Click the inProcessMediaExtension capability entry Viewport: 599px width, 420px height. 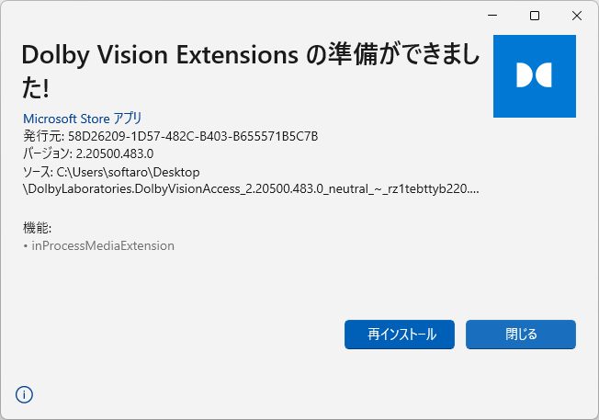tap(103, 245)
